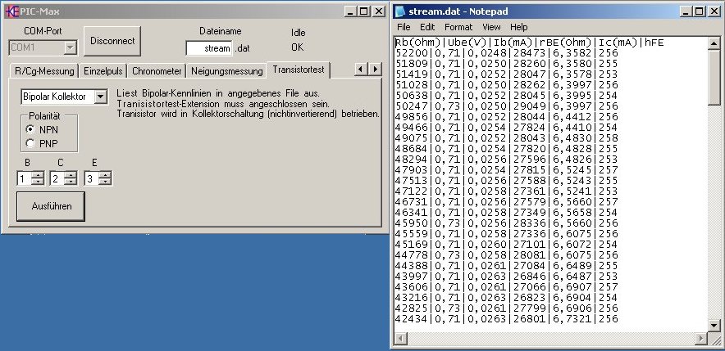Open the Bipolar Kollektor dropdown

(101, 97)
